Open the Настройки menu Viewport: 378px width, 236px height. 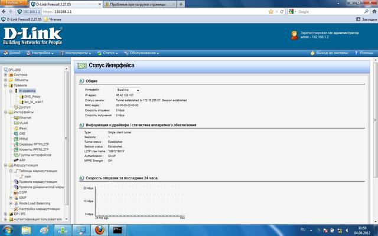[x=40, y=53]
